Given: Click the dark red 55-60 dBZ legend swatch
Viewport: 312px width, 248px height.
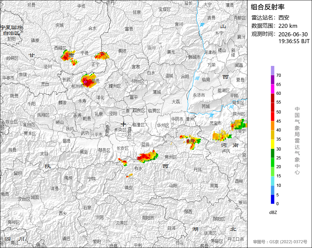Looking at the screenshot, I should [273, 98].
